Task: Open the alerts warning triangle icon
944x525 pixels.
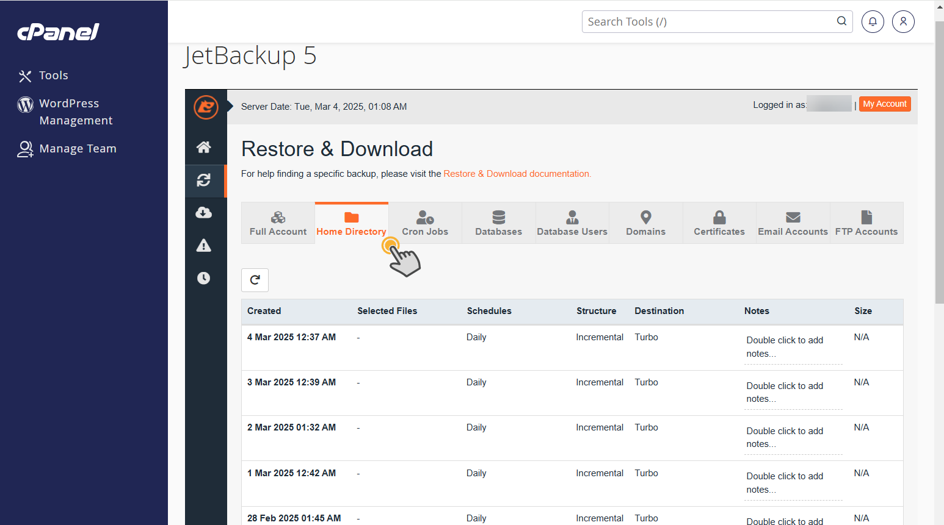Action: click(204, 245)
